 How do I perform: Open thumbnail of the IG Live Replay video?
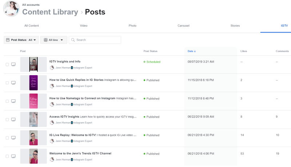pos(33,138)
